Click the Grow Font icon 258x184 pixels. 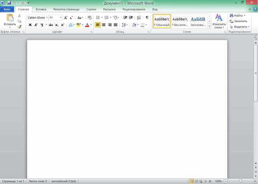pos(65,18)
